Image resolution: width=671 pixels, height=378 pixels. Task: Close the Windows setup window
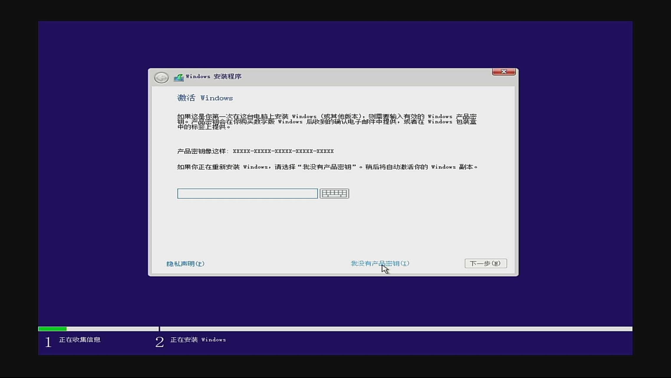[504, 72]
